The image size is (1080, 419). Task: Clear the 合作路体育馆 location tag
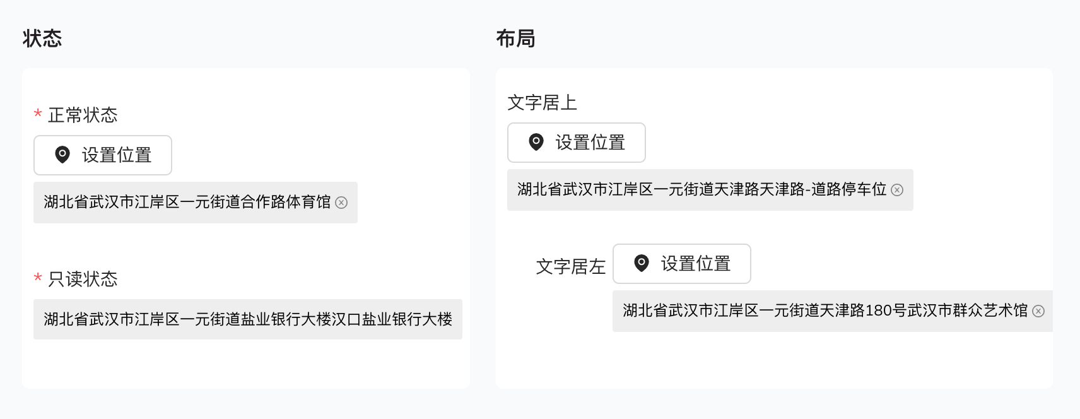pos(341,203)
